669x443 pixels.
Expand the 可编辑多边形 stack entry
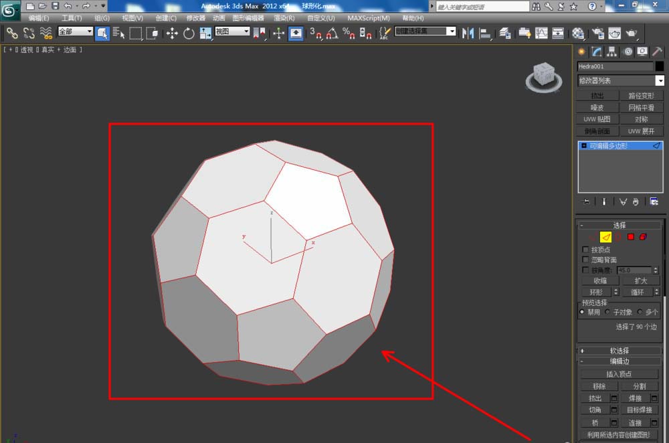[x=584, y=146]
